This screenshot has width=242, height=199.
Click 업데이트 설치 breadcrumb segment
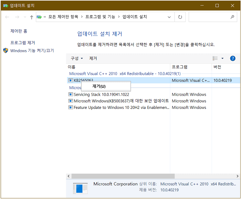point(135,17)
